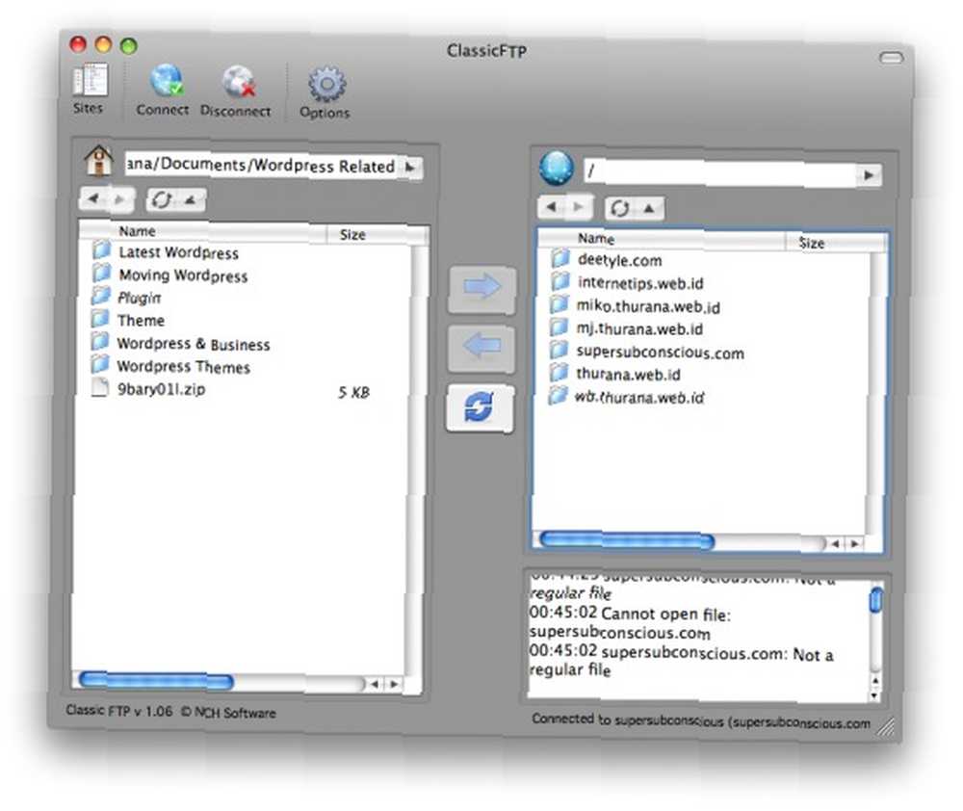Image resolution: width=963 pixels, height=811 pixels.
Task: Go forward in remote pane
Action: 578,207
